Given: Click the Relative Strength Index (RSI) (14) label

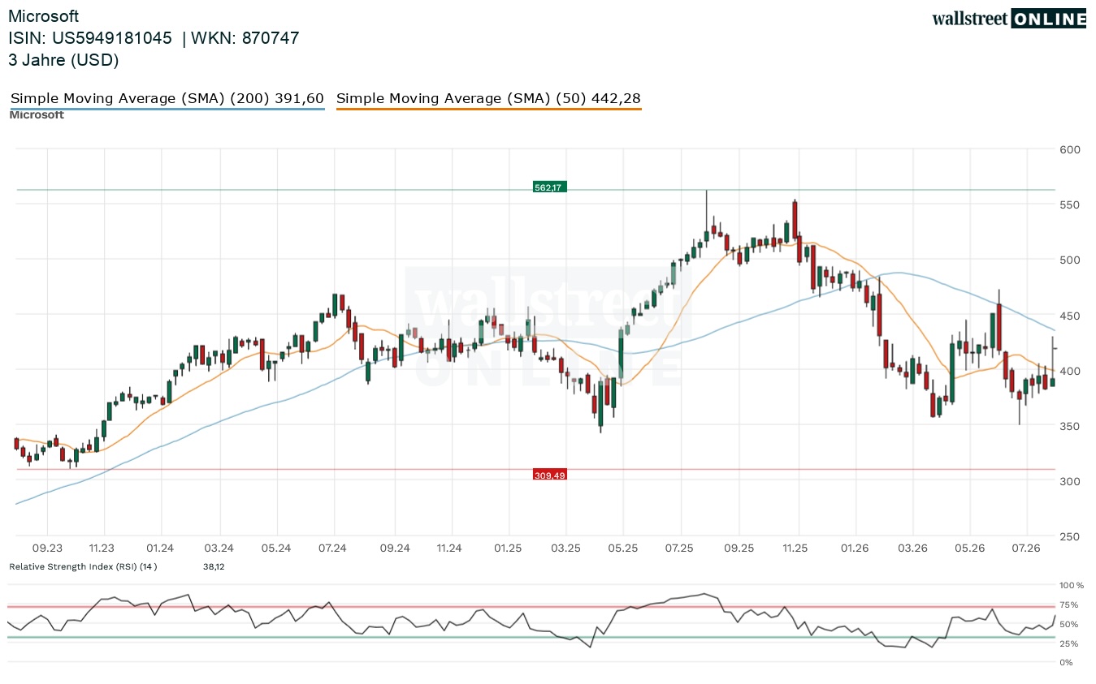Looking at the screenshot, I should (x=83, y=566).
